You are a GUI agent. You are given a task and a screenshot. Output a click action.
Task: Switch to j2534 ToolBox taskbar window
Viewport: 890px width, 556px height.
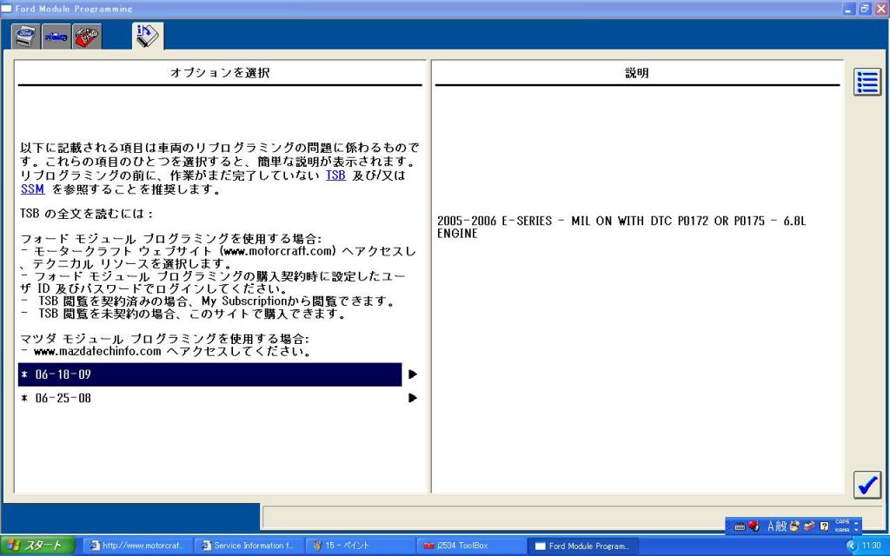click(470, 546)
